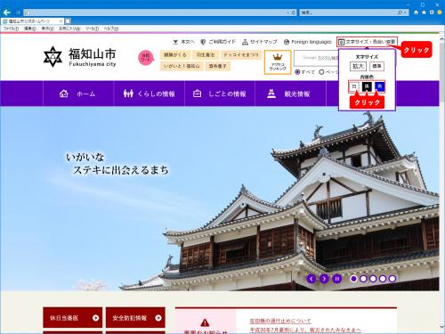Select the fourth slideshow indicator dot
Image resolution: width=445 pixels, height=334 pixels.
(x=383, y=279)
